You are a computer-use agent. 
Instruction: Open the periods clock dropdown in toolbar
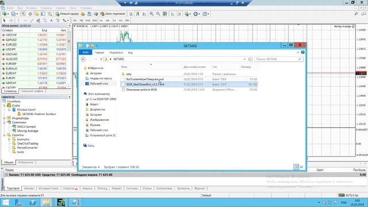[197, 14]
